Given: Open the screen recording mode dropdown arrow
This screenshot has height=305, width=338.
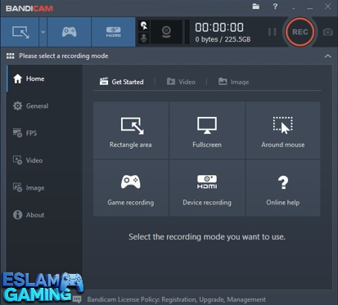Looking at the screenshot, I should click(x=43, y=32).
